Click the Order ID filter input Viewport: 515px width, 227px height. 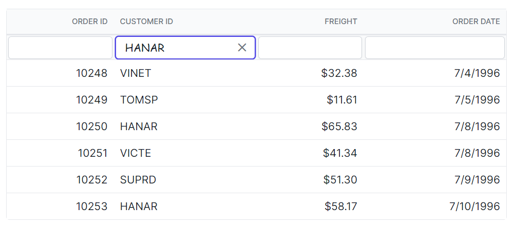pyautogui.click(x=60, y=48)
